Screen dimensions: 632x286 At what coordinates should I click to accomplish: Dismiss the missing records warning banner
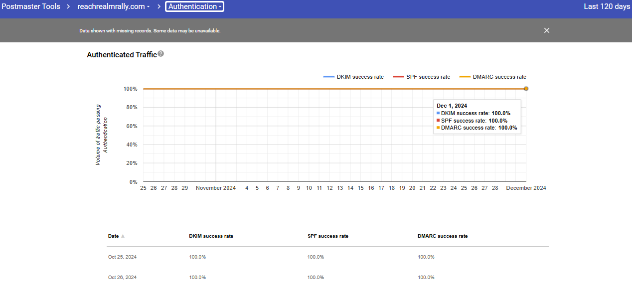(546, 30)
